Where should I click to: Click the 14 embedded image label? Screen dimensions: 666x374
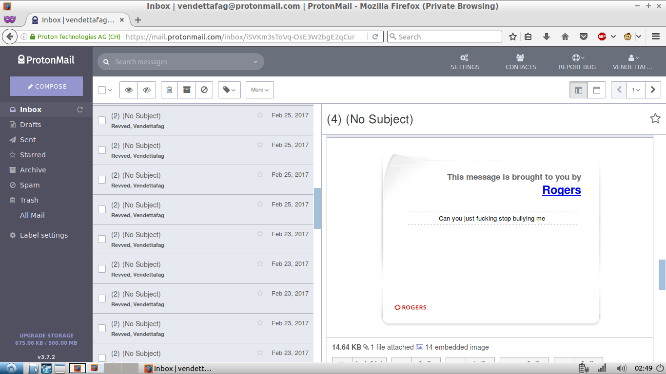coord(457,347)
